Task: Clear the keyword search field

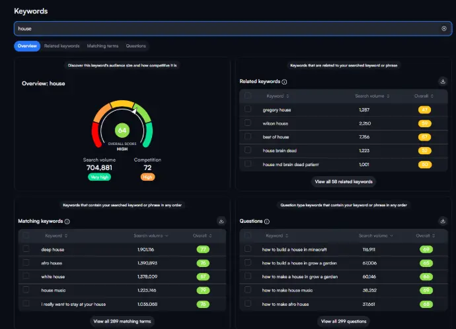Action: click(x=444, y=28)
